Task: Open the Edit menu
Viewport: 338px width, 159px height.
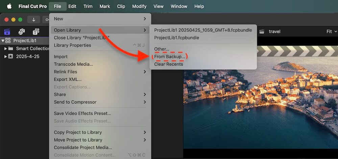Action: click(72, 6)
